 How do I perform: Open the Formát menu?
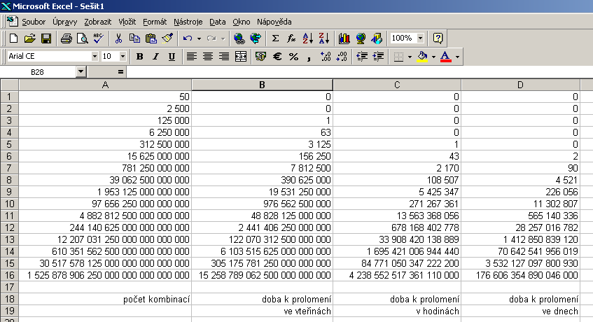[155, 22]
